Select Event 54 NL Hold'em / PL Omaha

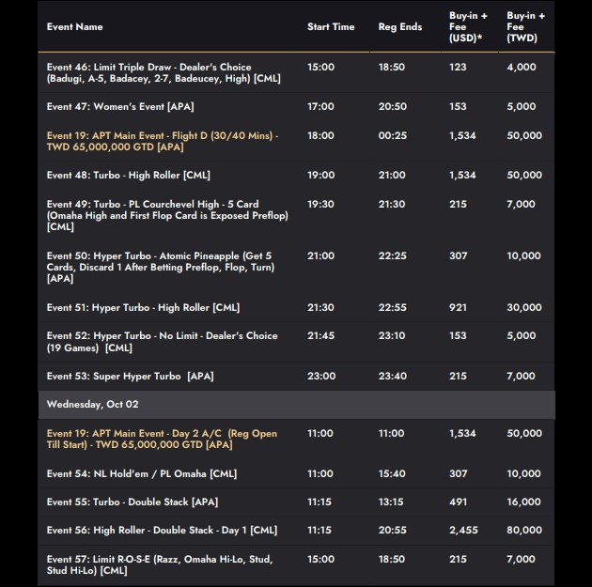point(142,474)
